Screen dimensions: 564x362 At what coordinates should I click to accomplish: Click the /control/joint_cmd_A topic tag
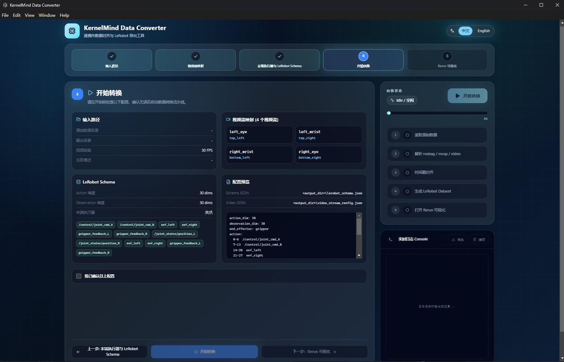click(96, 225)
